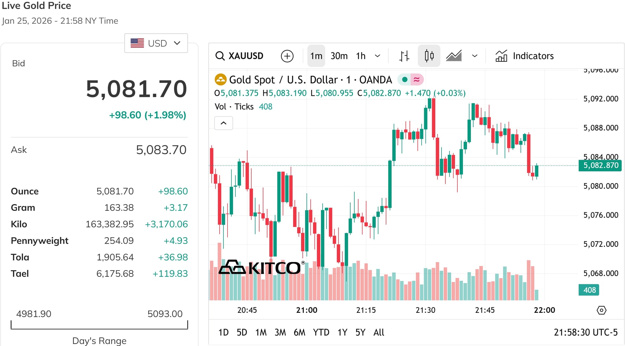Switch timeframe to 1h
Screen dimensions: 625x346
point(360,56)
